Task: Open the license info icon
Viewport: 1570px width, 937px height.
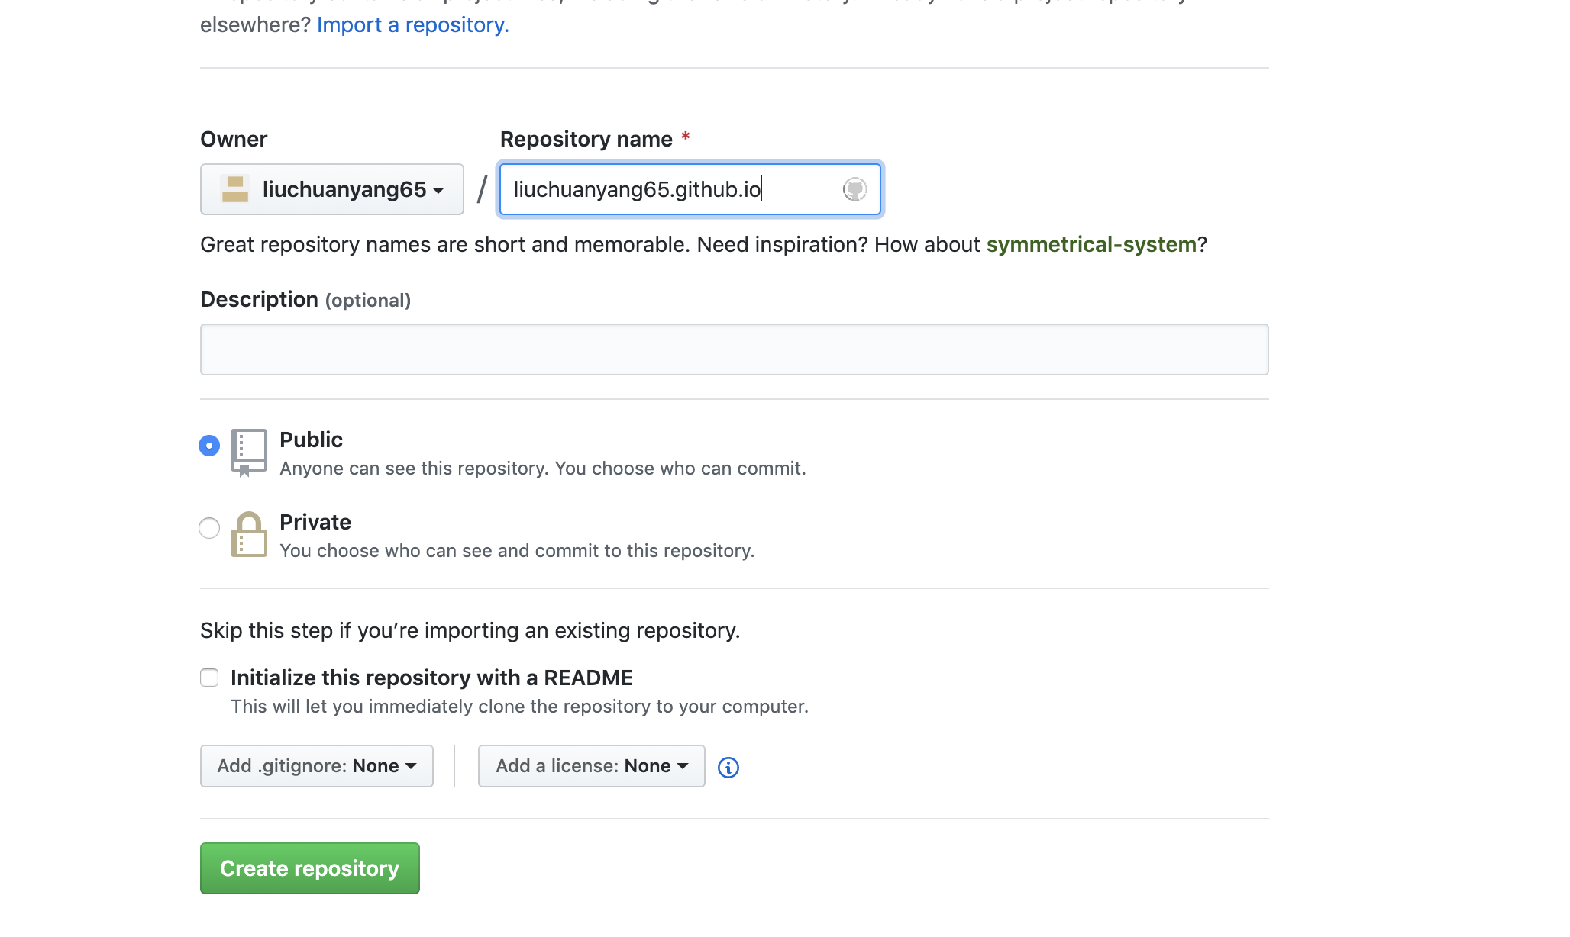Action: [x=728, y=767]
